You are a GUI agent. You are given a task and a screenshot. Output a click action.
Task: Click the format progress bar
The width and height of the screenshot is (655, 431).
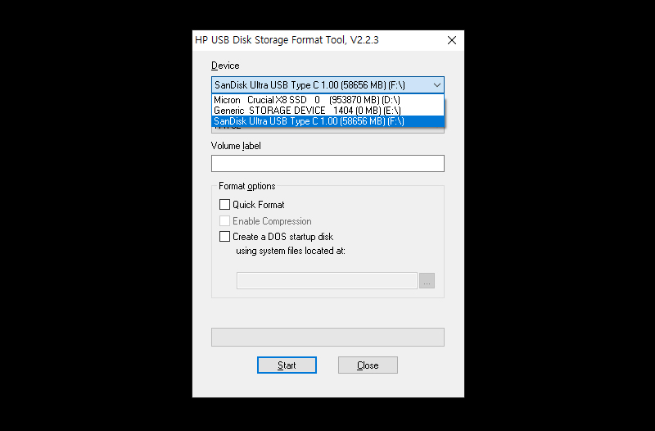327,338
